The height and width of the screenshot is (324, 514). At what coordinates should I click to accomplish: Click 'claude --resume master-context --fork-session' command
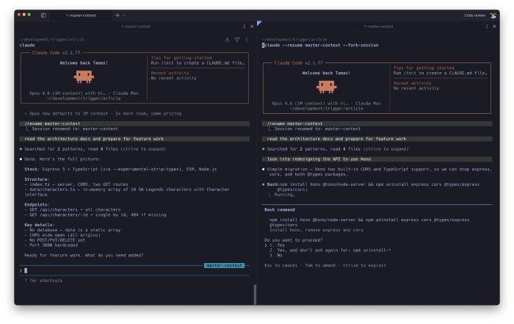coord(322,46)
